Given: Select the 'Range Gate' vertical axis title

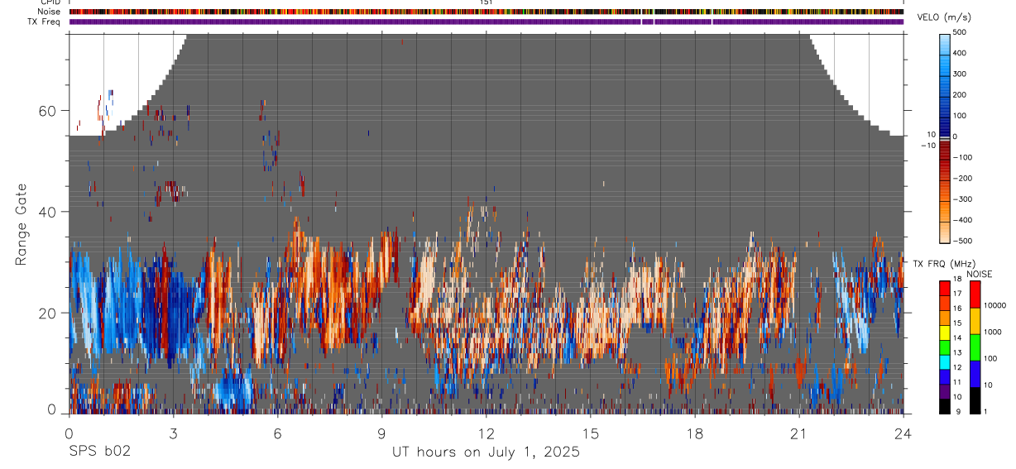Looking at the screenshot, I should [x=22, y=225].
